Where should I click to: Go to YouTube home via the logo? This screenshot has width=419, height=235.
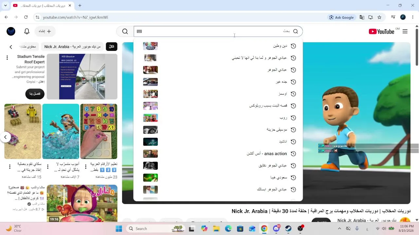(381, 31)
